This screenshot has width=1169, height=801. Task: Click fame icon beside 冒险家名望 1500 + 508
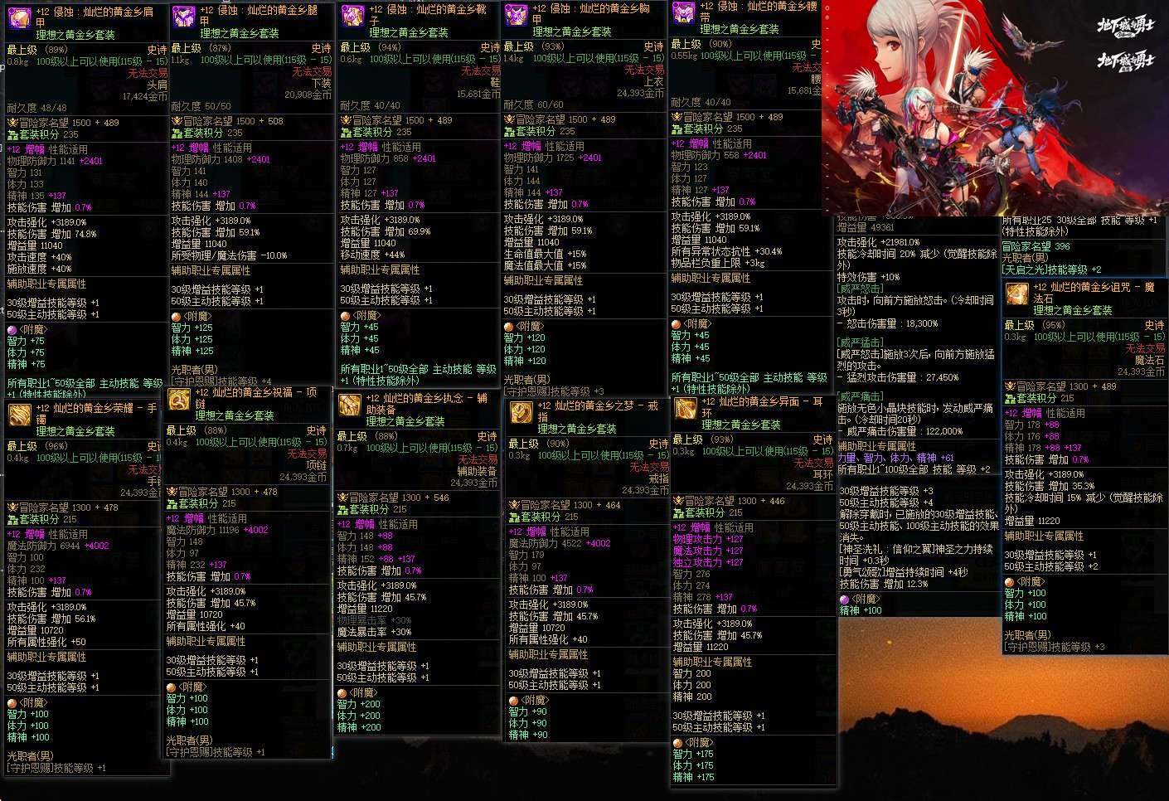(177, 121)
